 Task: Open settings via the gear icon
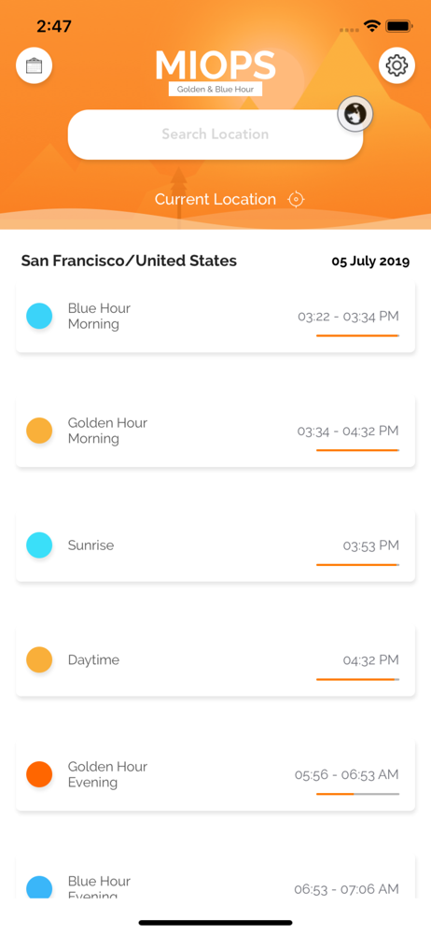coord(396,65)
